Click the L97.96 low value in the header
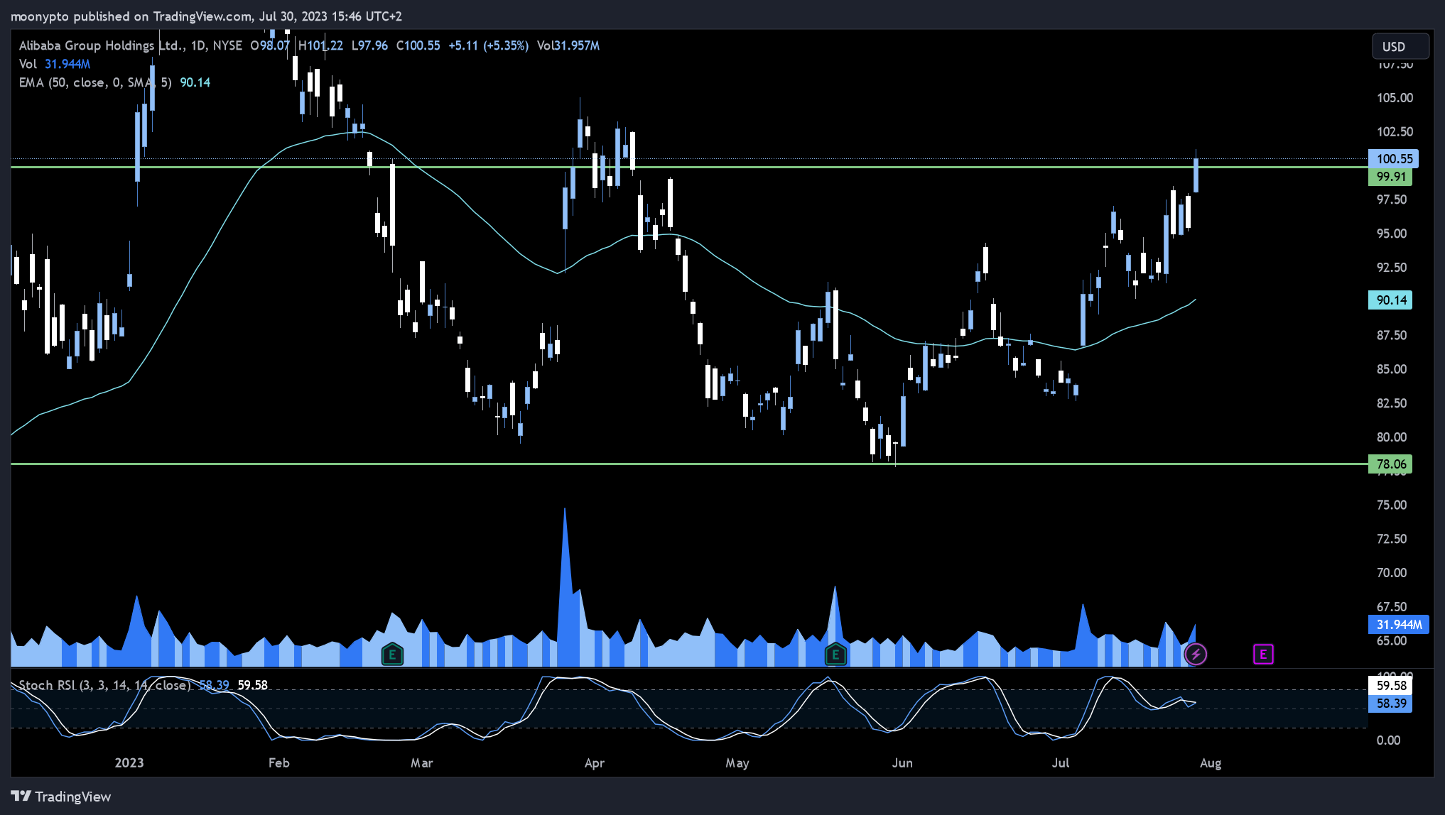 [369, 45]
